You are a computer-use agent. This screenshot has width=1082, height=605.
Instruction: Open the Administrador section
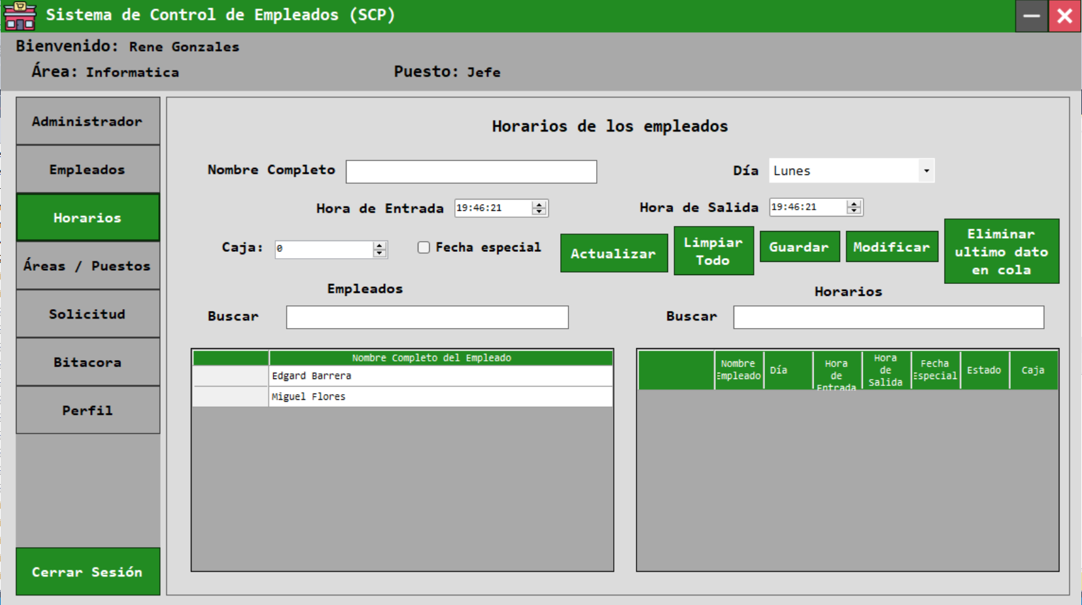click(88, 121)
